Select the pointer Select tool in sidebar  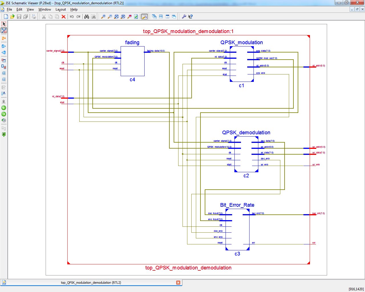coord(4,24)
